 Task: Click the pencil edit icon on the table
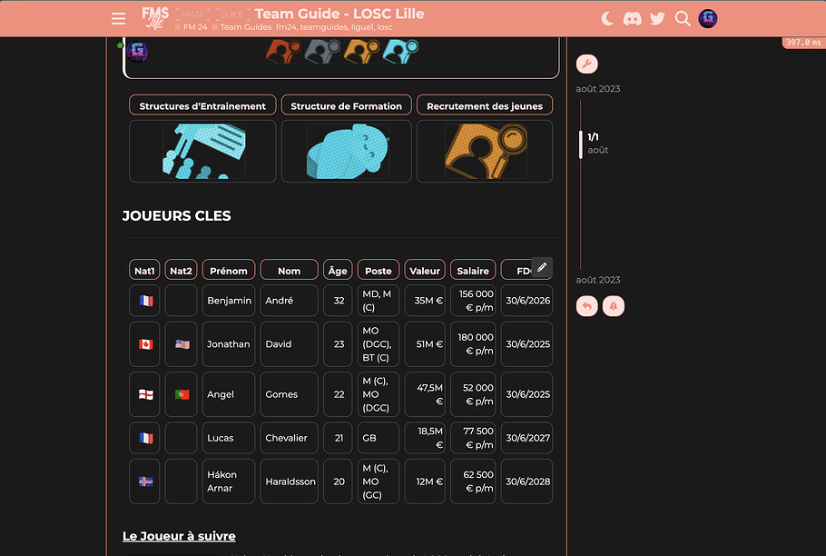pos(542,267)
